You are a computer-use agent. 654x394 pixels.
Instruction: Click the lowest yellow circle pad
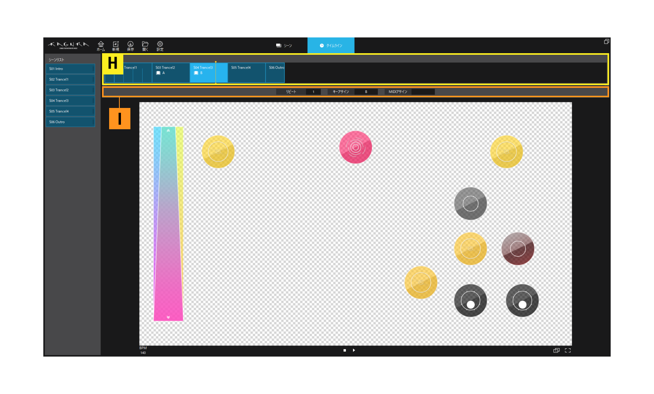pyautogui.click(x=421, y=282)
